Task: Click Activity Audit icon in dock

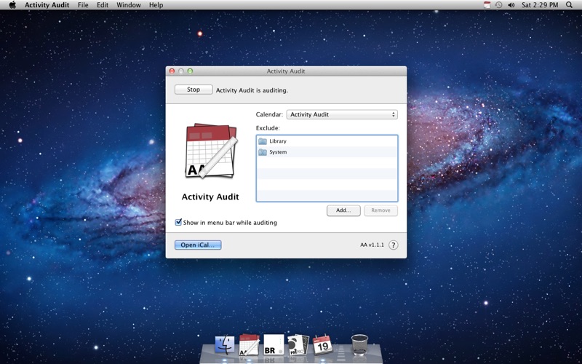Action: tap(249, 344)
